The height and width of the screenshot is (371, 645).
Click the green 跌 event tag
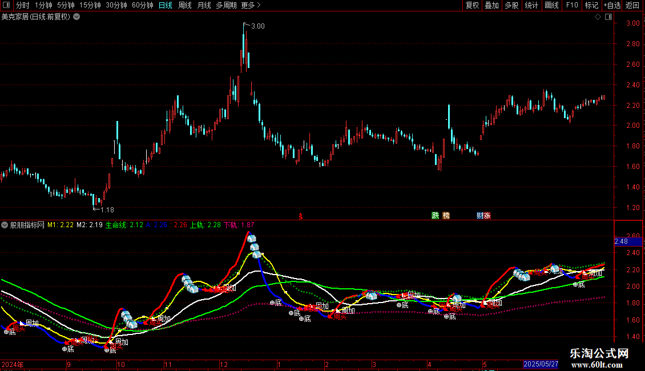435,216
